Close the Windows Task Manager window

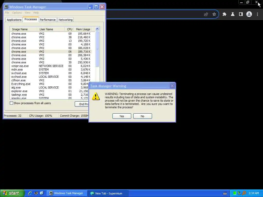[102, 7]
